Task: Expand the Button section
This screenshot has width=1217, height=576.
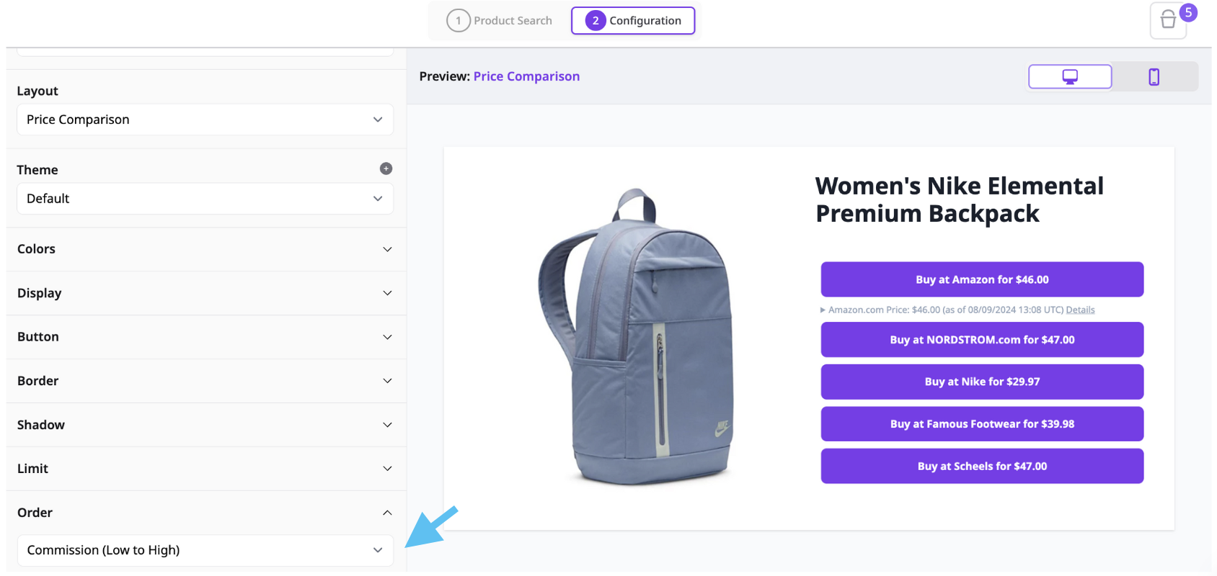Action: click(206, 337)
